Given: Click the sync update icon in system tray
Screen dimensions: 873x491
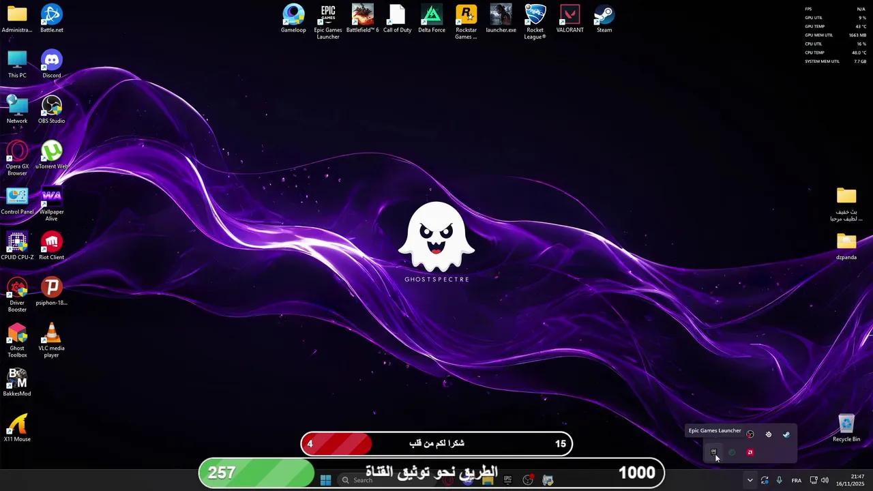Looking at the screenshot, I should (x=765, y=480).
